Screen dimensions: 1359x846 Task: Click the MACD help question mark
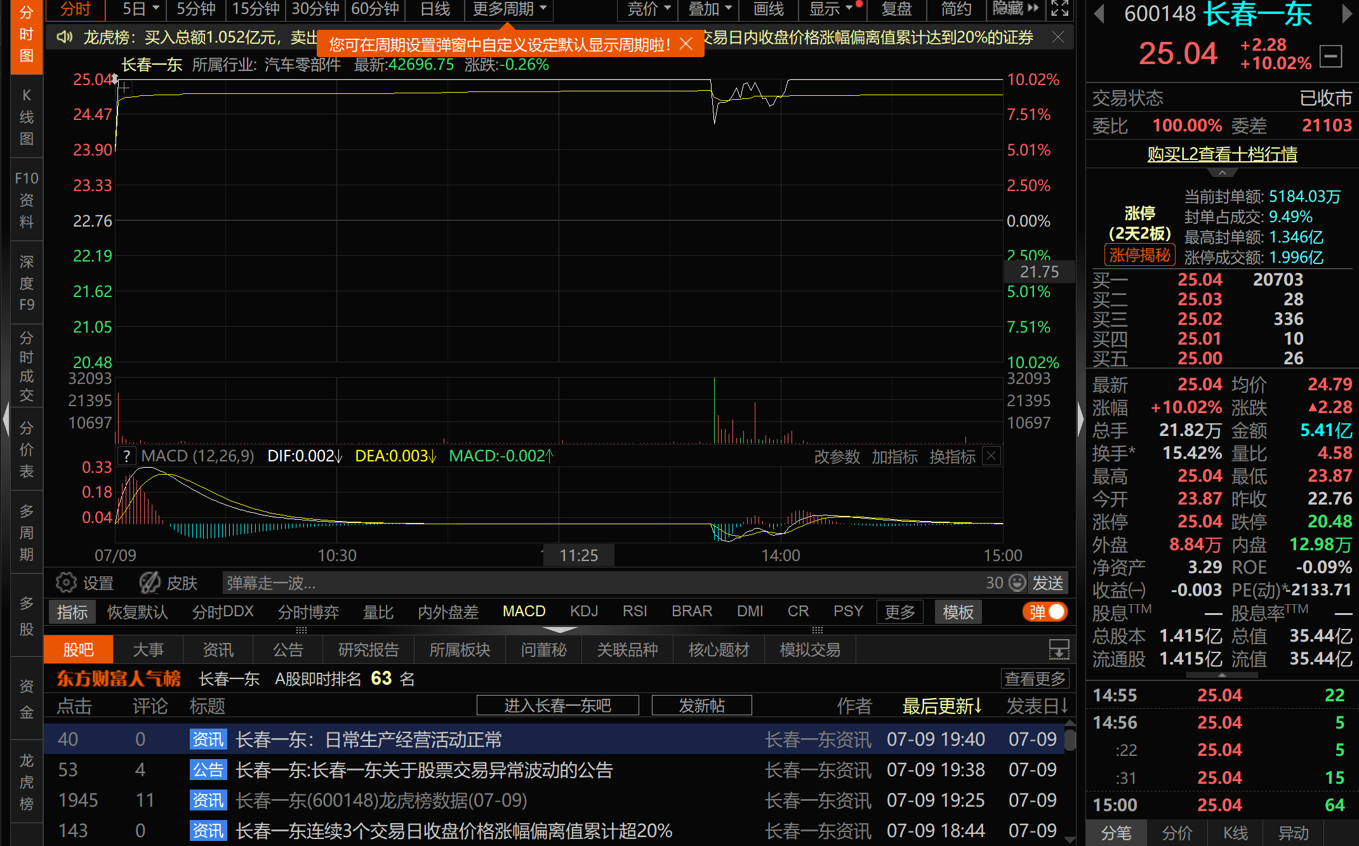pos(127,456)
